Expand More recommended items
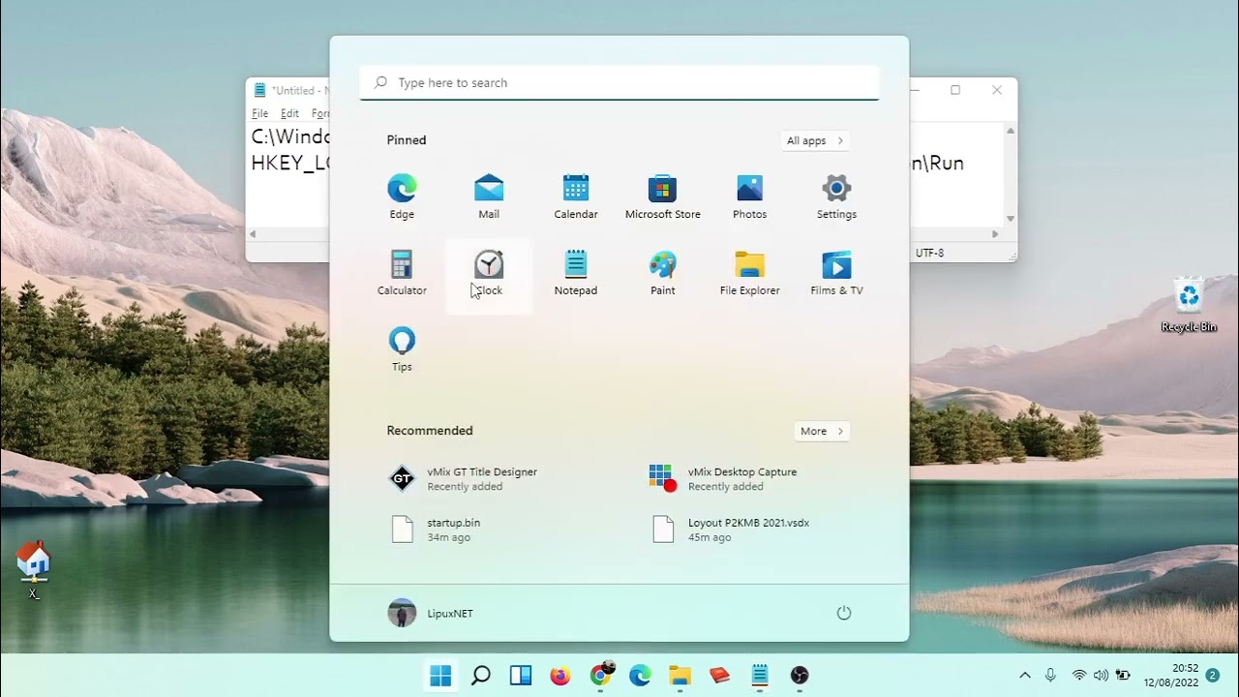Image resolution: width=1239 pixels, height=697 pixels. (822, 431)
